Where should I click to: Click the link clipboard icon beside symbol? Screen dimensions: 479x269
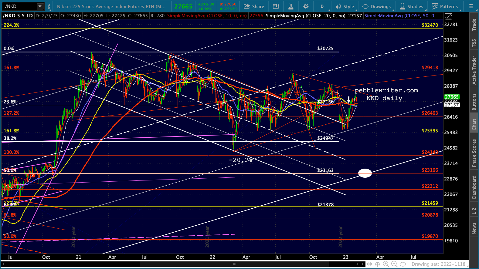pyautogui.click(x=49, y=6)
